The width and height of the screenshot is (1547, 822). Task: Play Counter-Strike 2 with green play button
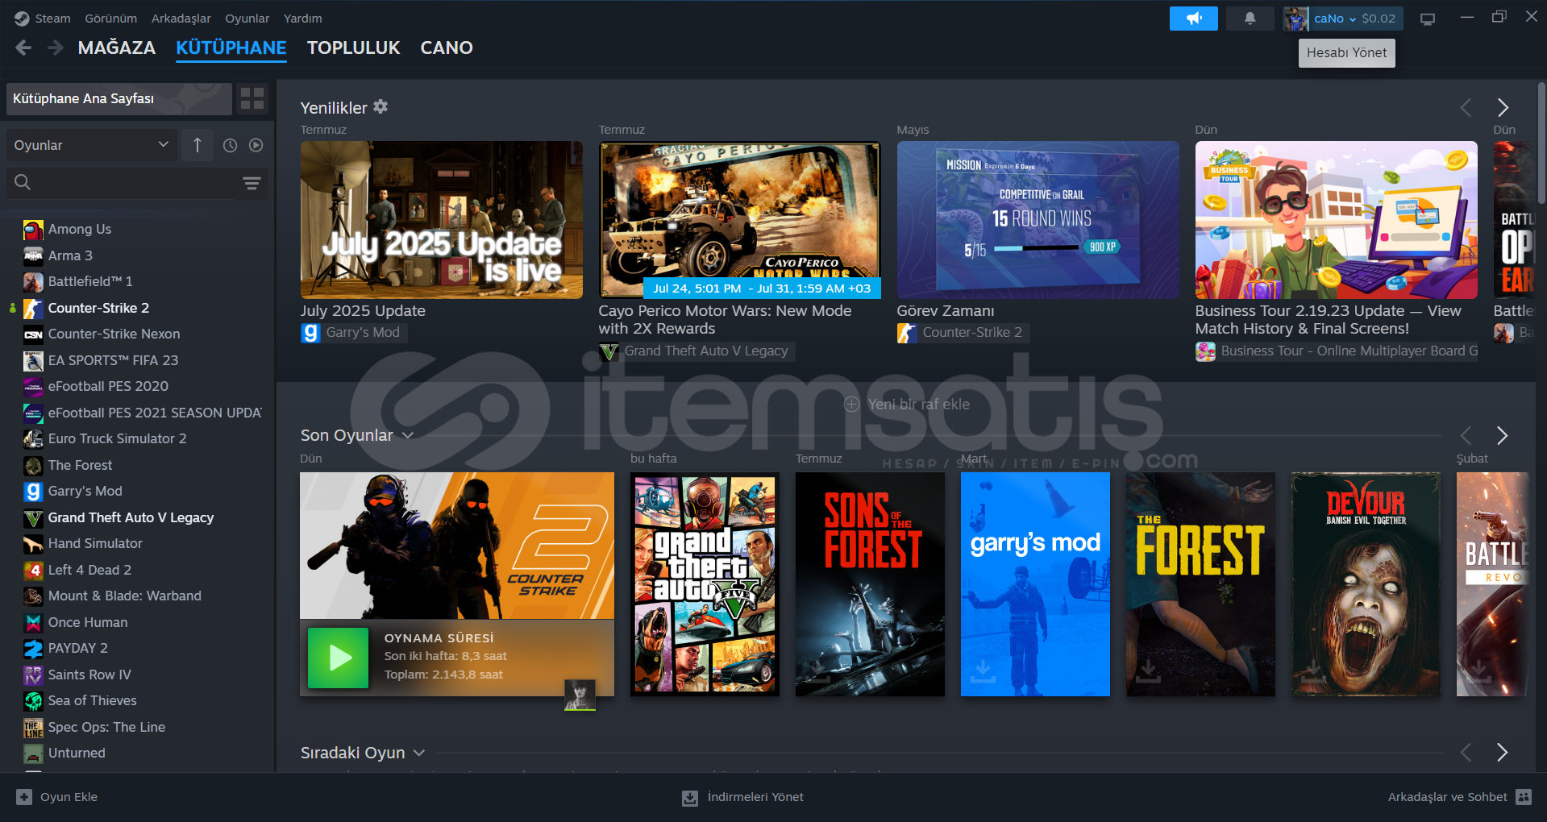[339, 658]
